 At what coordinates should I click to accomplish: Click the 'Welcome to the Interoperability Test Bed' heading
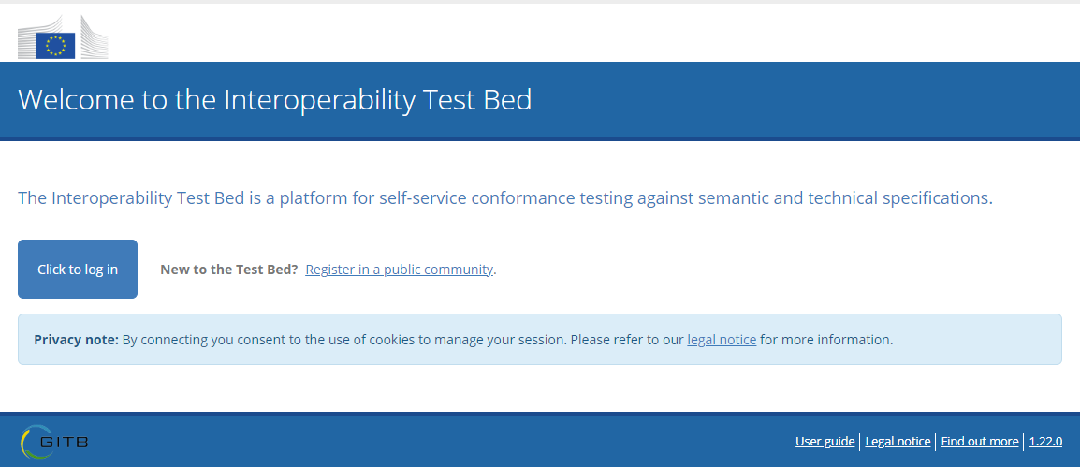pos(275,100)
